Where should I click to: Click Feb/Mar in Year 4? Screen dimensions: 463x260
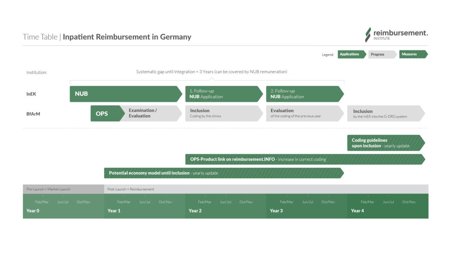368,202
